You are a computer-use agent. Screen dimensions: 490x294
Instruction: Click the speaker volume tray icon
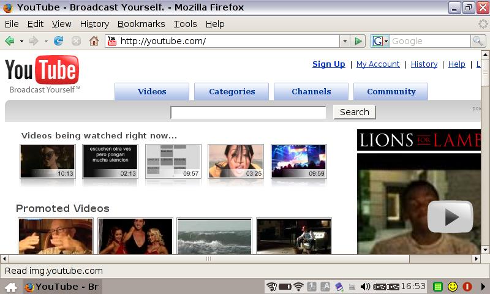coord(365,287)
